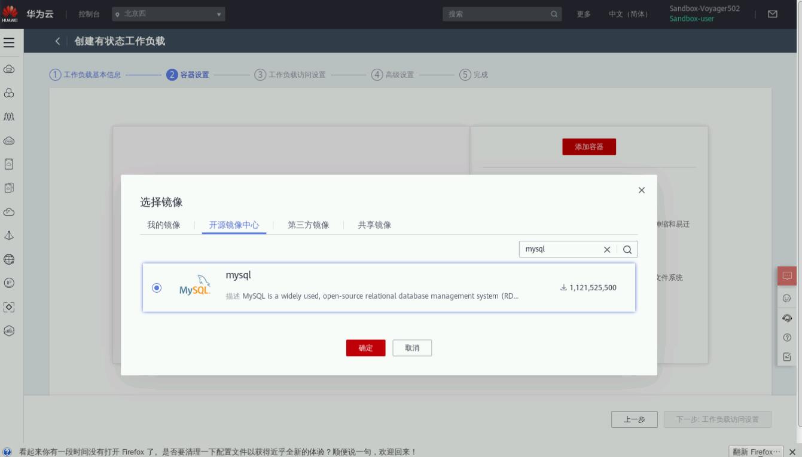Viewport: 802px width, 457px height.
Task: Open the 中文 (简体) language menu
Action: 628,14
